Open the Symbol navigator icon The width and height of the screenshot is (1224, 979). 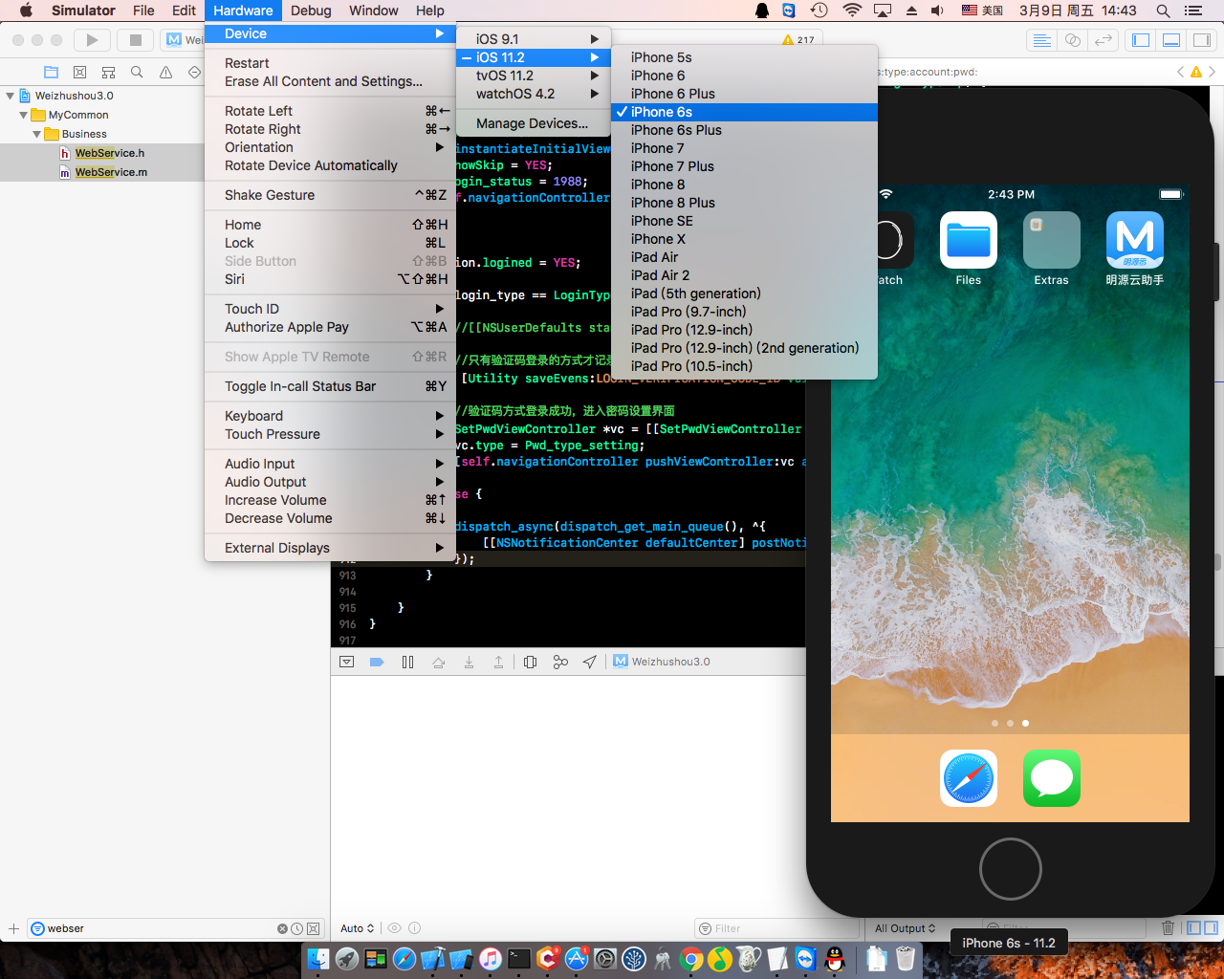pos(108,72)
